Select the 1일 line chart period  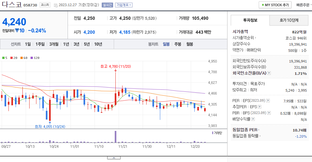pos(28,44)
